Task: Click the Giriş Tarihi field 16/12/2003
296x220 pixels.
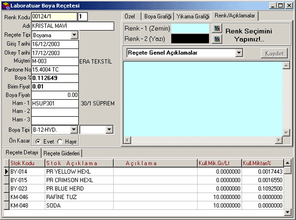Action: tap(55, 44)
